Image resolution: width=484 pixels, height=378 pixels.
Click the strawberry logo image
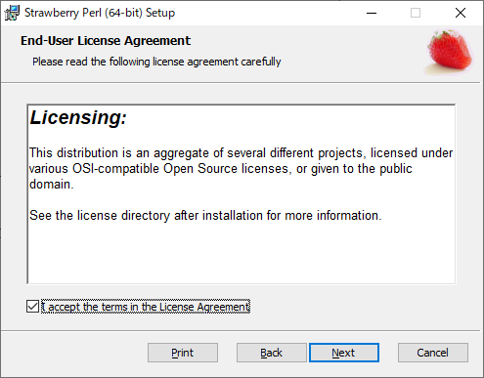click(x=450, y=53)
